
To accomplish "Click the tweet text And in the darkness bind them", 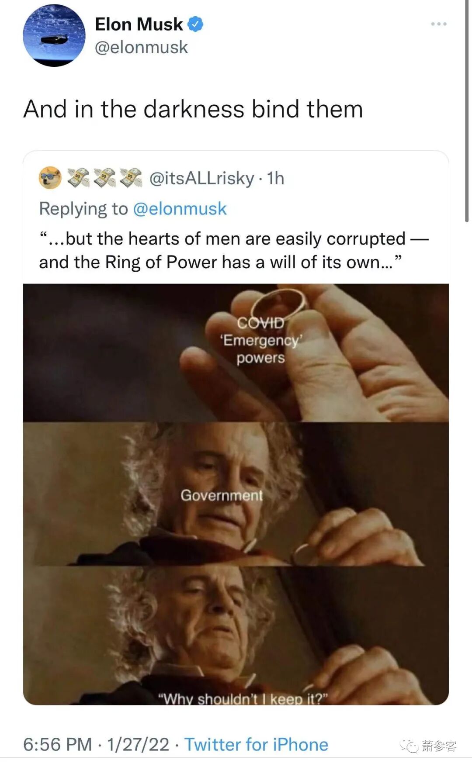I will point(193,109).
